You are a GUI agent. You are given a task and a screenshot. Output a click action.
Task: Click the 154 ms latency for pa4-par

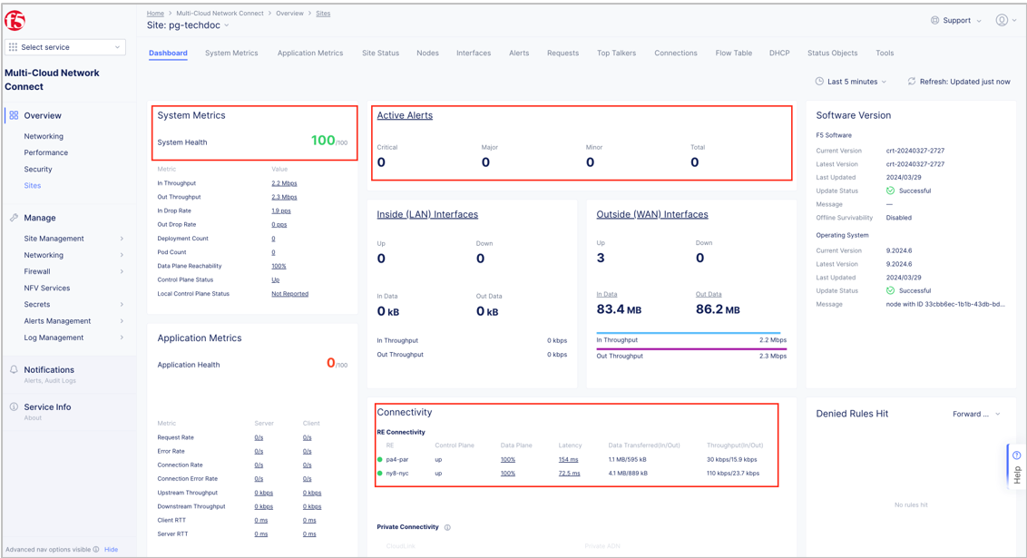tap(569, 460)
